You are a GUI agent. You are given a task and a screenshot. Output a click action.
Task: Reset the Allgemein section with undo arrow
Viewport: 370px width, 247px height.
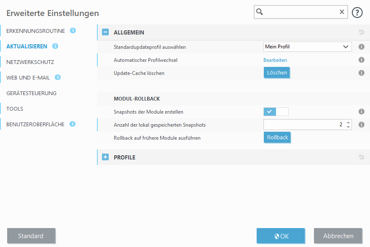[361, 32]
